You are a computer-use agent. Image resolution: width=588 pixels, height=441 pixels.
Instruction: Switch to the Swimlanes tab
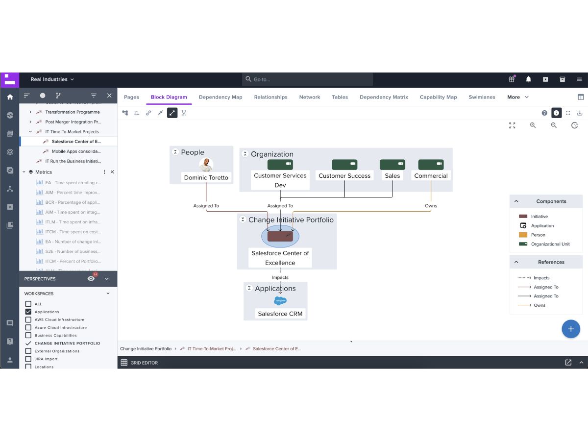(x=482, y=97)
